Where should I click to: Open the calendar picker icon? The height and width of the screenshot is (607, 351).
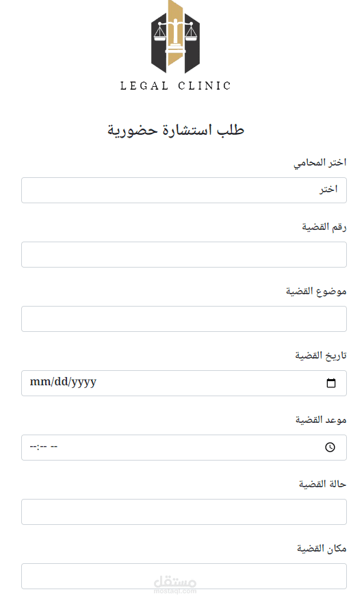[x=331, y=383]
